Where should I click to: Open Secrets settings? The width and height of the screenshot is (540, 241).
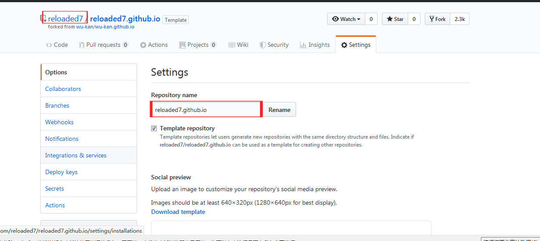coord(88,189)
